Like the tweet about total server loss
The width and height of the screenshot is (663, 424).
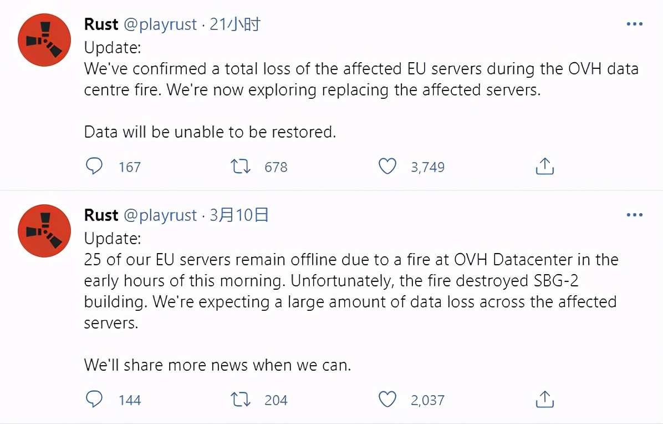[387, 166]
